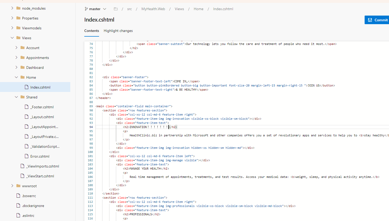Expand the Account folder chevron
Screen dimensions: 389x221
pos(16,48)
